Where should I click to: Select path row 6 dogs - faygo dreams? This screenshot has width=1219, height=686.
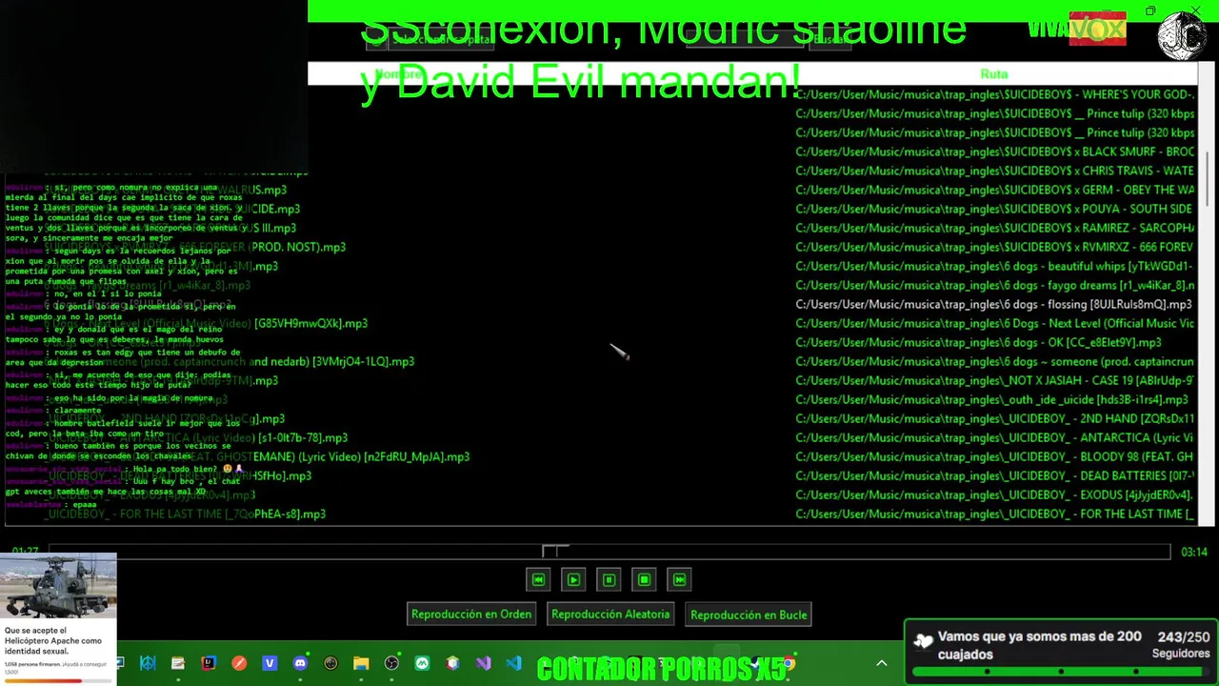click(995, 285)
